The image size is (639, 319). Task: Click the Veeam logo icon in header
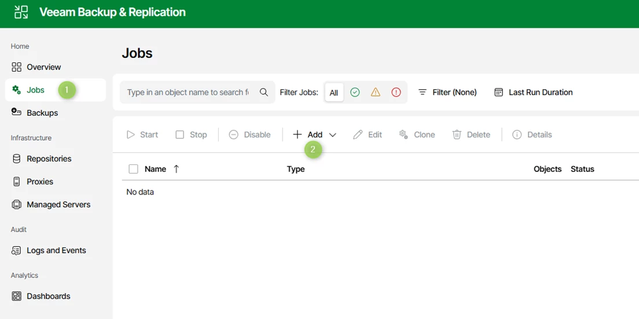[21, 12]
